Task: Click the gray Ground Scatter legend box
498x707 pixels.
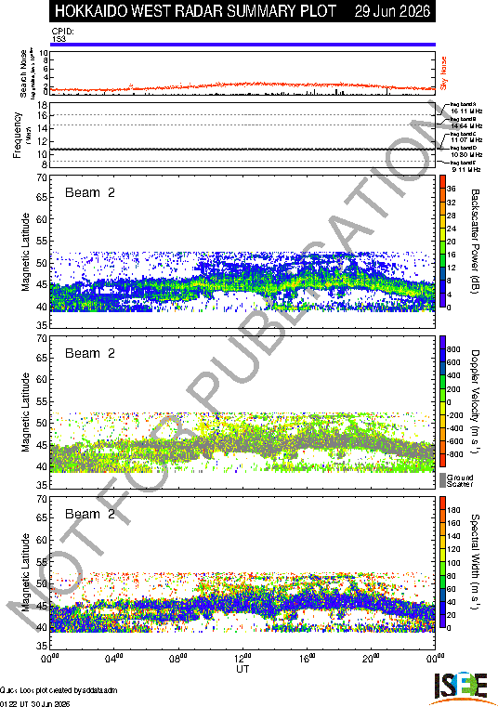Action: tap(442, 480)
